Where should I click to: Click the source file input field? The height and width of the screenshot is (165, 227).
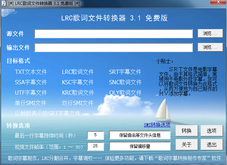(x=113, y=34)
